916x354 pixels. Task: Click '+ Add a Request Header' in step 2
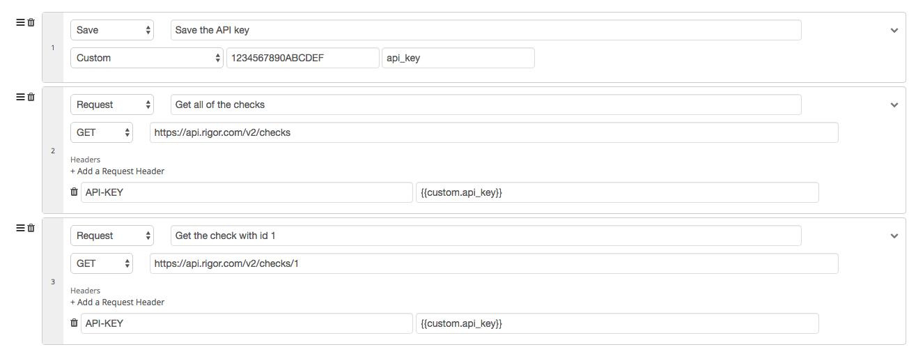[118, 171]
